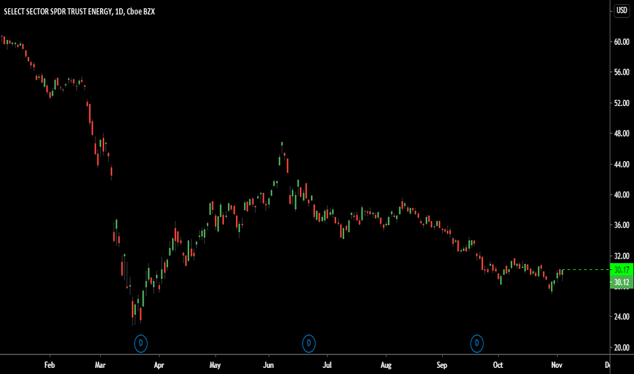Click the green 30.17 price label
Screen dimensions: 634x374
tap(622, 270)
